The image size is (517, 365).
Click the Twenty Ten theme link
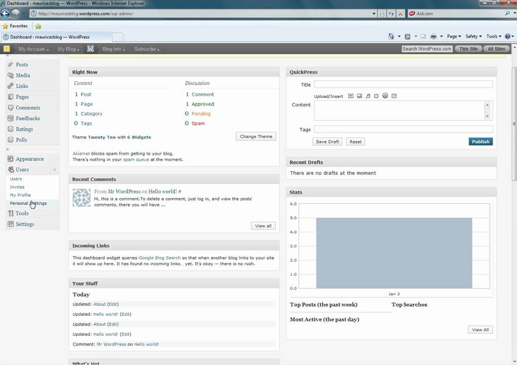pyautogui.click(x=102, y=137)
